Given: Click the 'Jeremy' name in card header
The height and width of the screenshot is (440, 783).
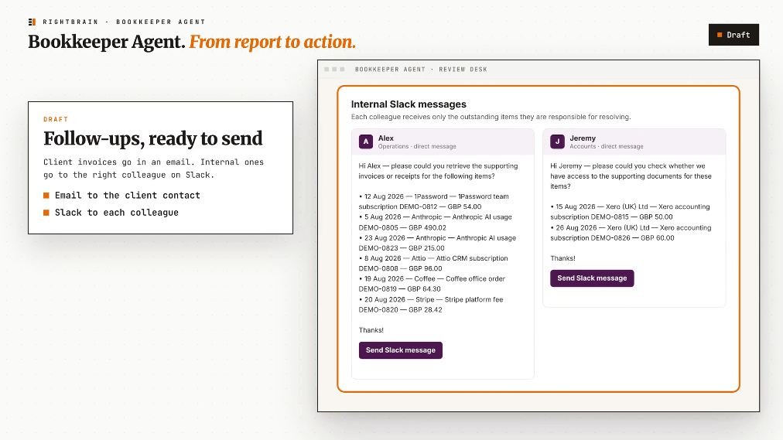Looking at the screenshot, I should click(x=583, y=138).
